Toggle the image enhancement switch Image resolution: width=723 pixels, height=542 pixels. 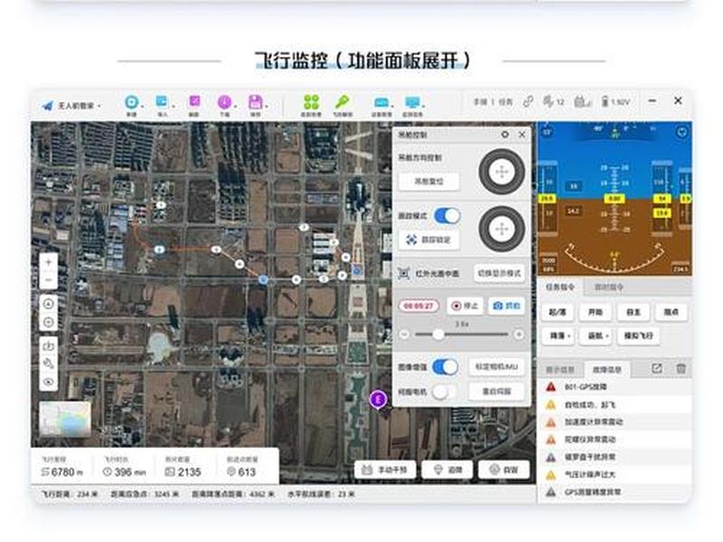446,367
